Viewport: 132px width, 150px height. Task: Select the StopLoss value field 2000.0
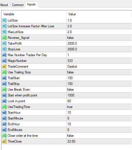click(x=99, y=49)
